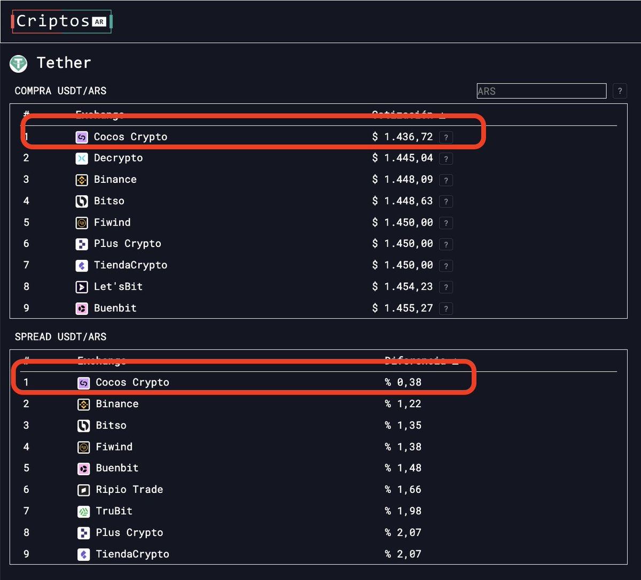The image size is (641, 580).
Task: Open info button next to $ 1.448,63
Action: point(446,202)
